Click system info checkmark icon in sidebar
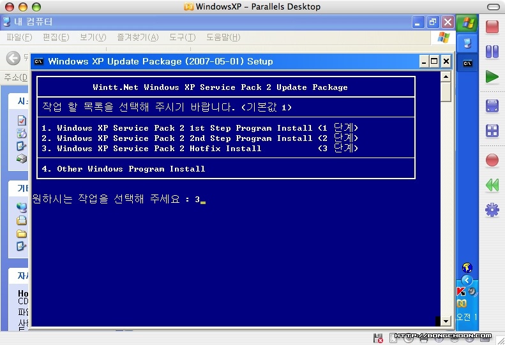Viewport: 505px width, 345px height. click(x=22, y=121)
